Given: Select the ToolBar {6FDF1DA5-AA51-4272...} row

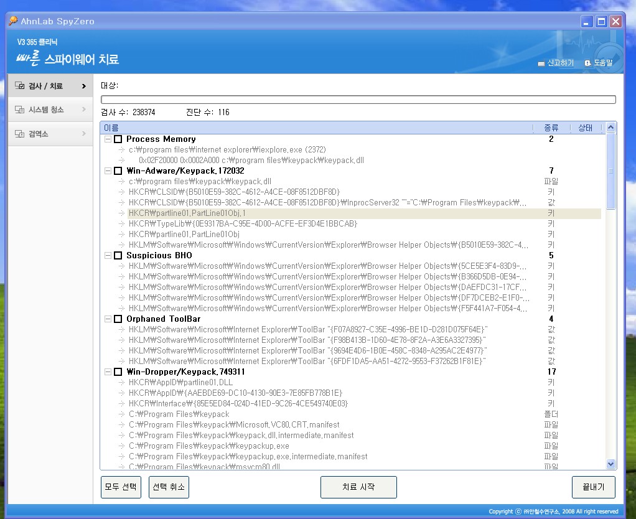Looking at the screenshot, I should coord(364,362).
